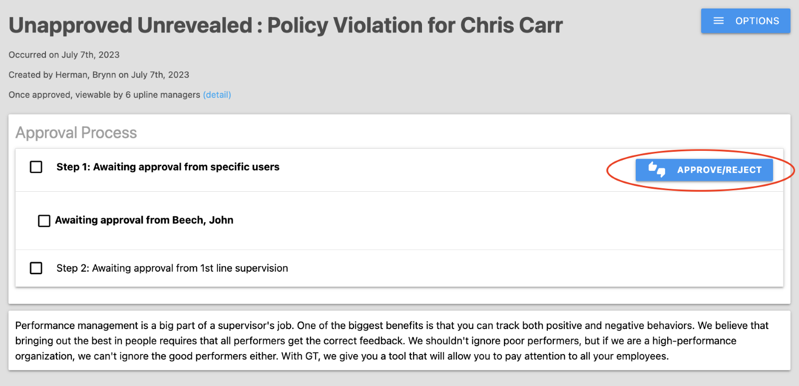Click the 'Awaiting approval from Beech, John' text
The image size is (799, 386).
[x=144, y=220]
